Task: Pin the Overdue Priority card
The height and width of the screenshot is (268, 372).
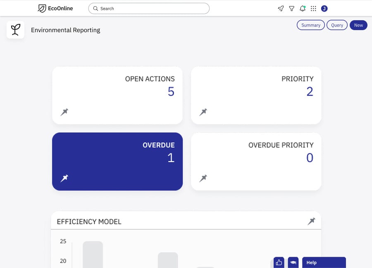Action: (203, 178)
